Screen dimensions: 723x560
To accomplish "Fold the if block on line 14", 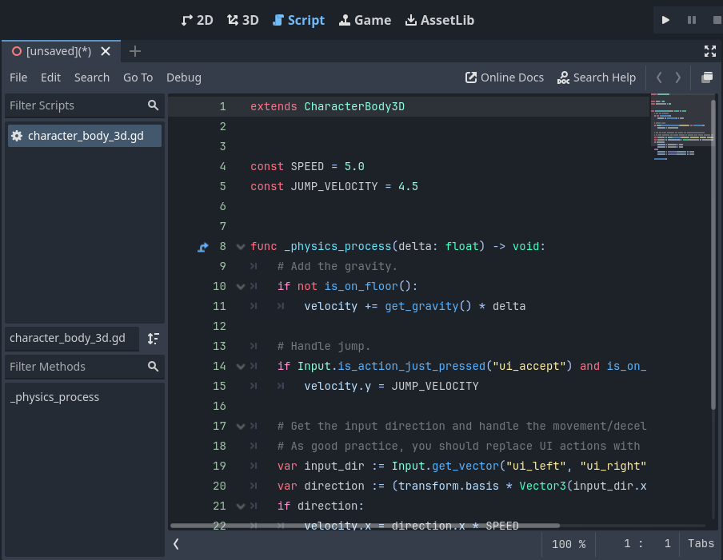I will point(239,366).
